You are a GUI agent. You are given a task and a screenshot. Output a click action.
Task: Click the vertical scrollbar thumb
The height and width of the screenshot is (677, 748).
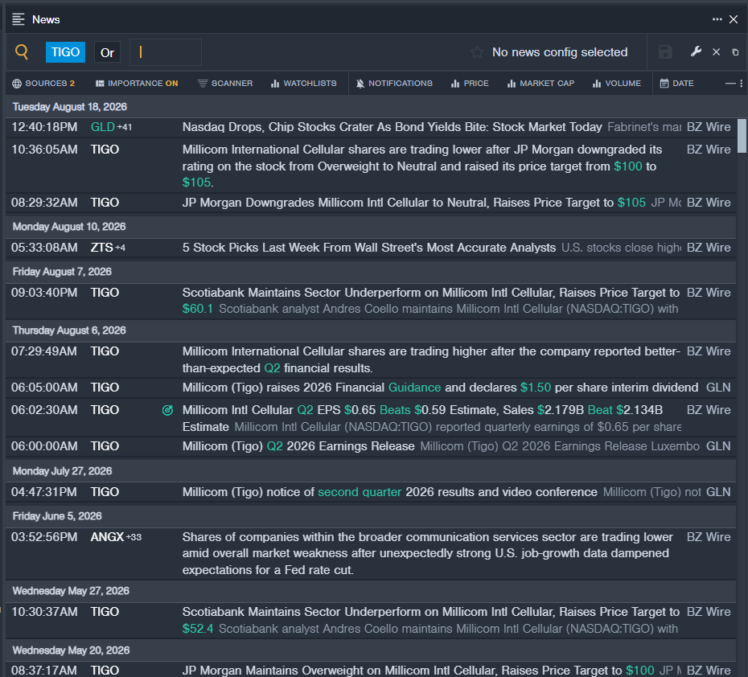[x=742, y=136]
